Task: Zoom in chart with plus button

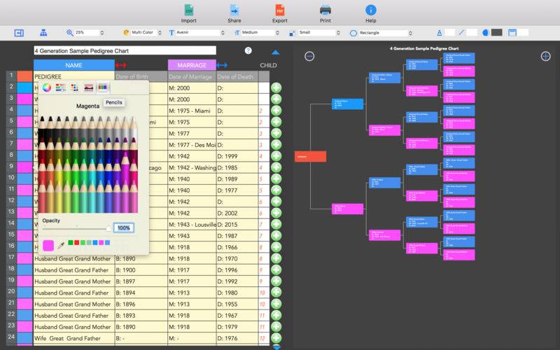Action: coord(545,56)
